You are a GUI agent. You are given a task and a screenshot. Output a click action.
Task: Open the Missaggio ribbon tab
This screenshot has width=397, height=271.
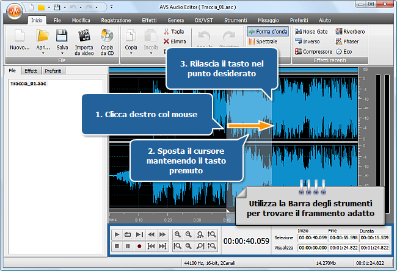tap(268, 20)
